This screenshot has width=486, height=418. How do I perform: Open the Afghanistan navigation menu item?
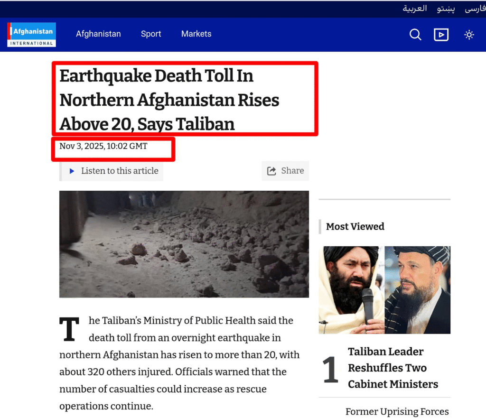pyautogui.click(x=98, y=34)
